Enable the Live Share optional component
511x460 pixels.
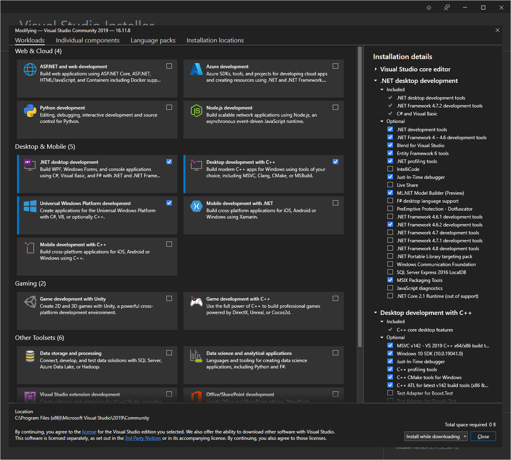coord(390,185)
